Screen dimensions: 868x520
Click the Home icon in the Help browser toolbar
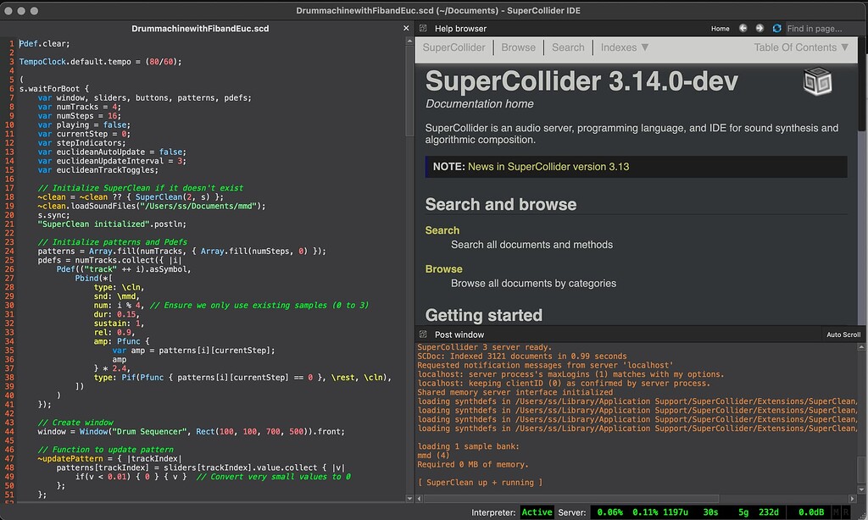point(720,28)
